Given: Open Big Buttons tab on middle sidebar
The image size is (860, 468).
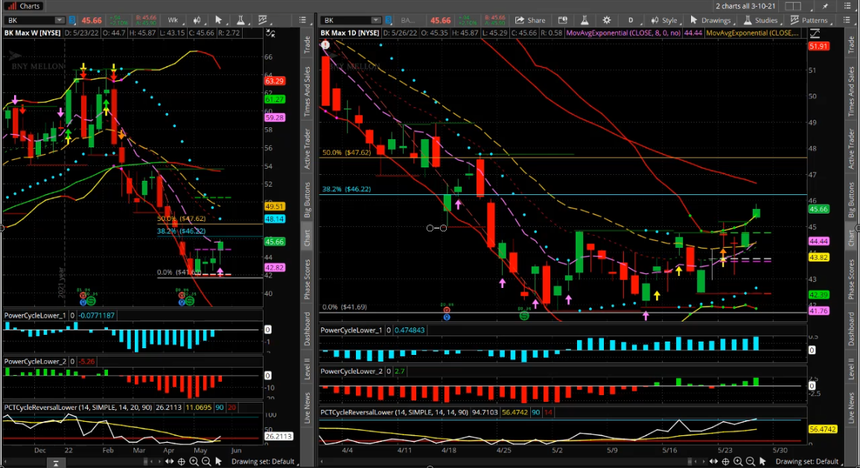Looking at the screenshot, I should coord(307,199).
